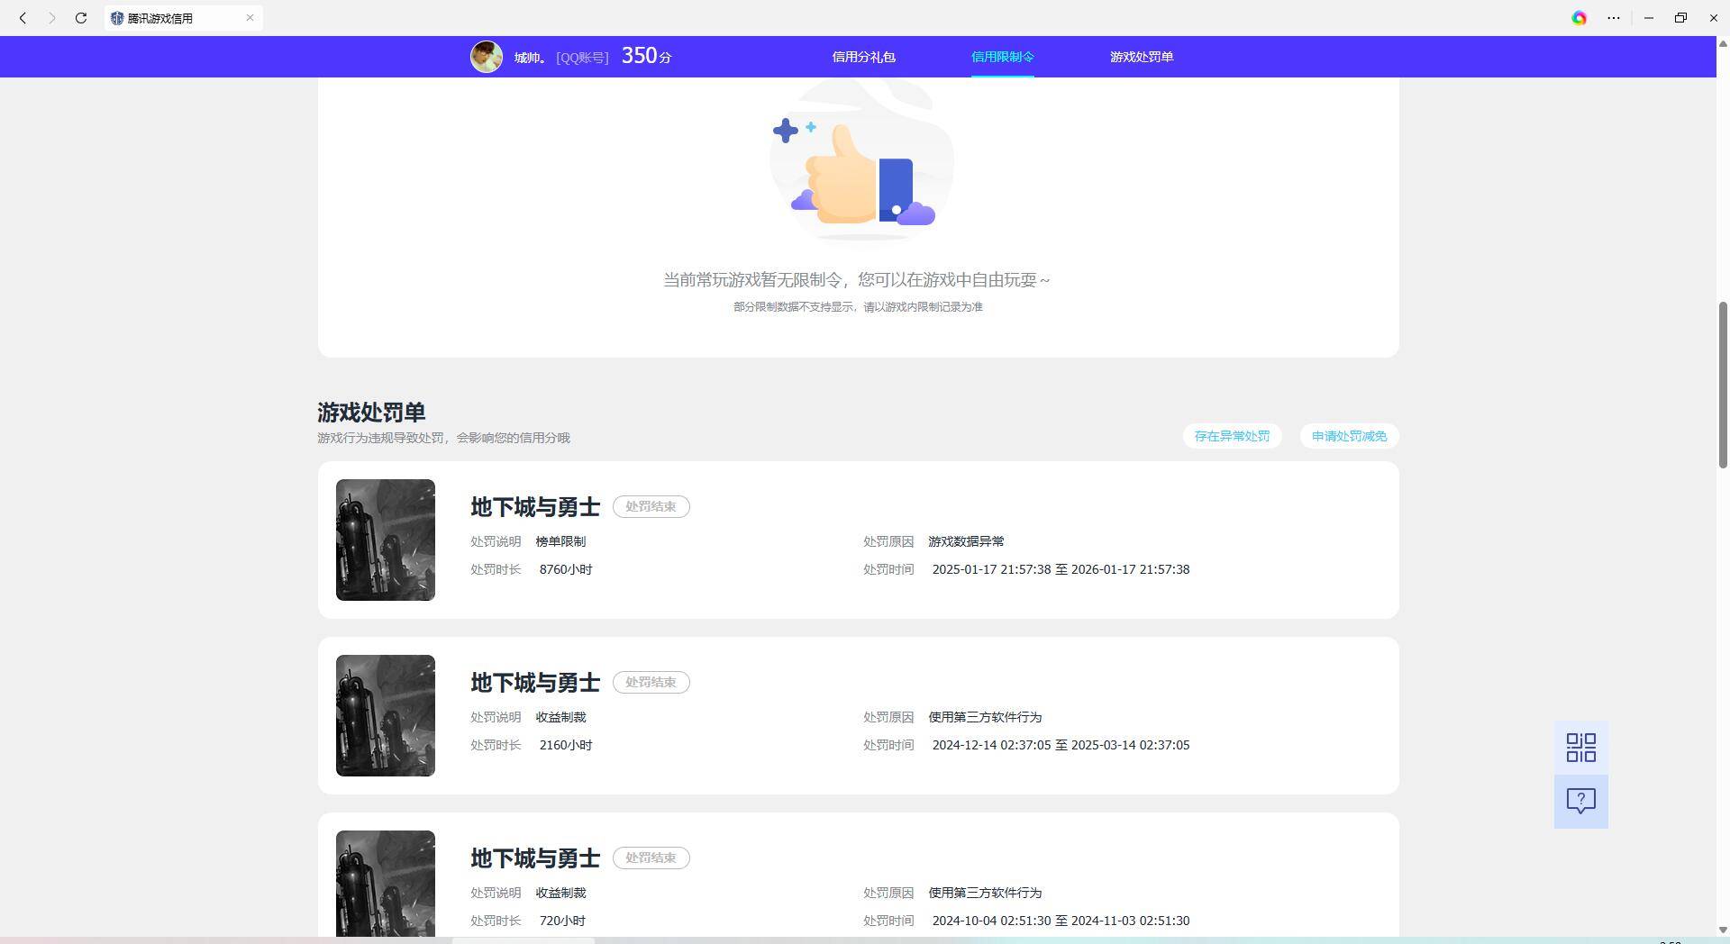Click the vertical scrollbar thumb

coord(1724,385)
